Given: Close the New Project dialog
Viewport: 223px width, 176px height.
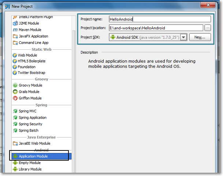Looking at the screenshot, I should pyautogui.click(x=208, y=5).
